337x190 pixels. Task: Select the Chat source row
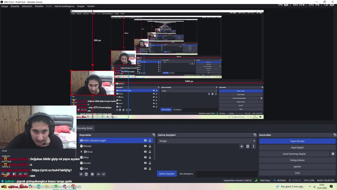coord(116,169)
